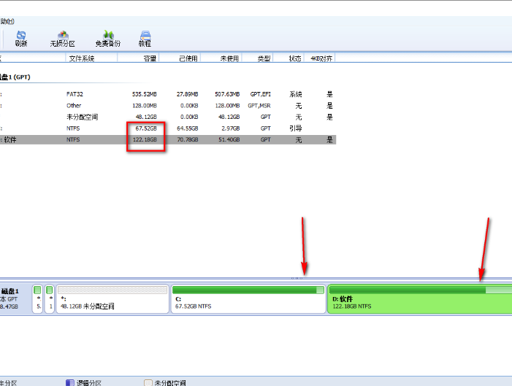Image resolution: width=512 pixels, height=386 pixels.
Task: Click the D: 软件 partition usage bar
Action: tap(421, 290)
